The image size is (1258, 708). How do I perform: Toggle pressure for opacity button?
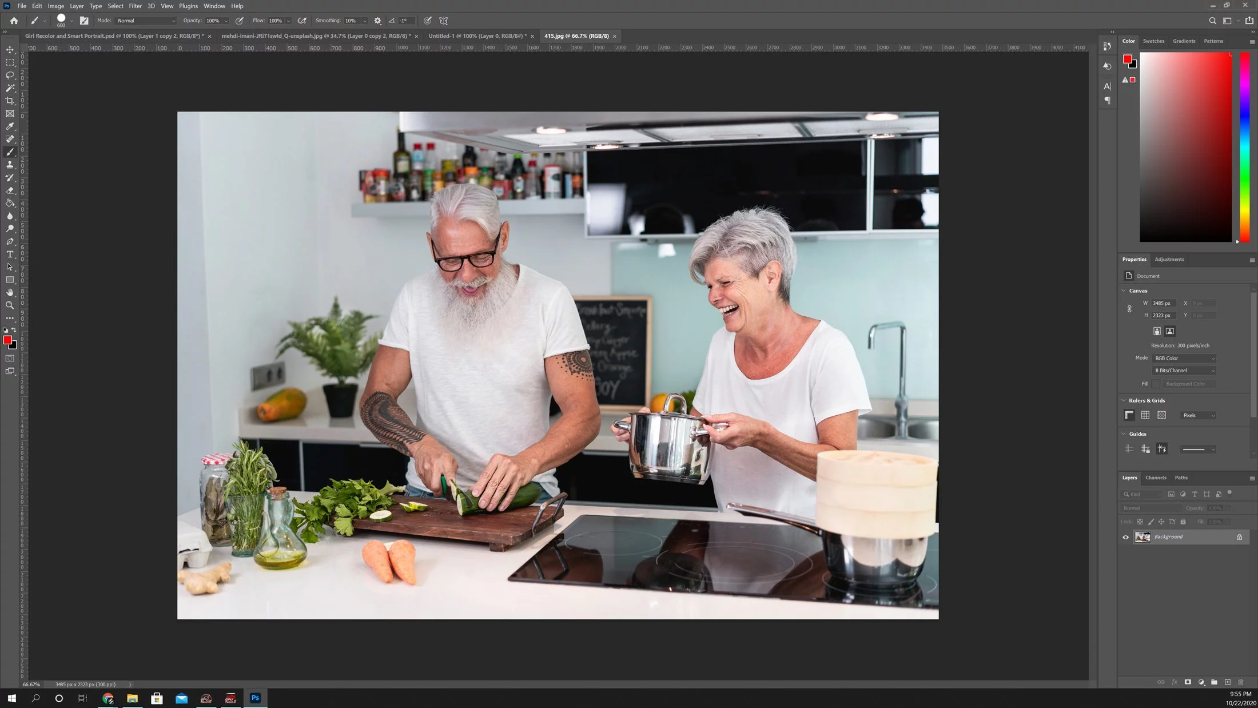pos(240,21)
